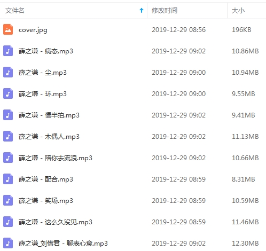Select file 薛之谦 - 病态.mp3
This screenshot has width=266, height=251.
(46, 51)
